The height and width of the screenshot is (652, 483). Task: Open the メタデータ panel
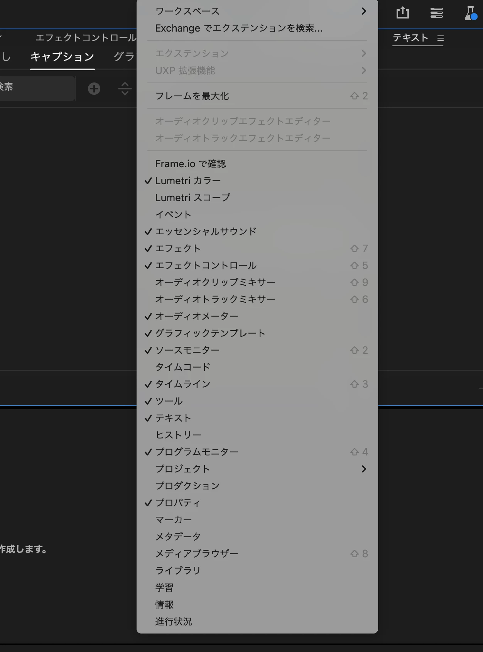(257, 537)
